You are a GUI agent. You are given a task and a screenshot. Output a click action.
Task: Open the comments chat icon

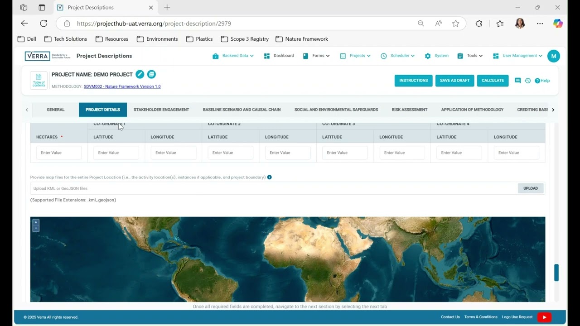click(517, 81)
